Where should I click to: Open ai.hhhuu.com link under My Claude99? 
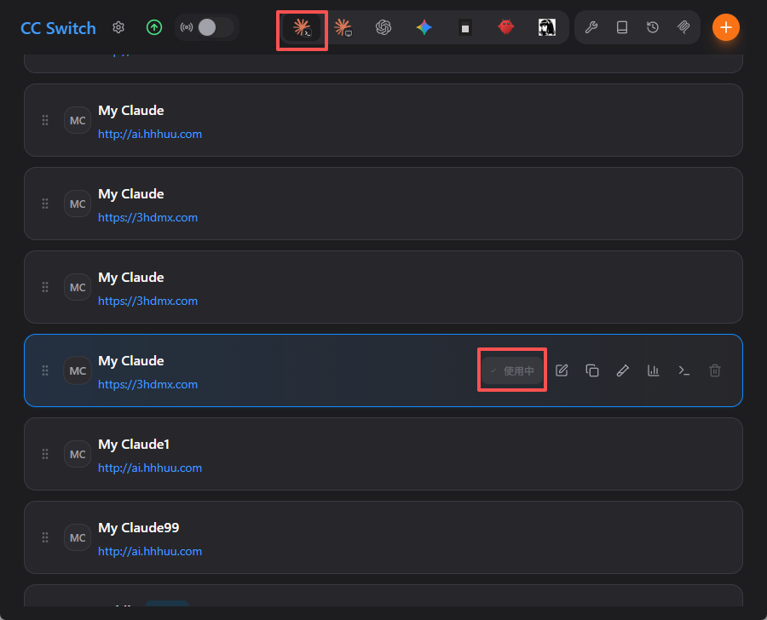[150, 552]
